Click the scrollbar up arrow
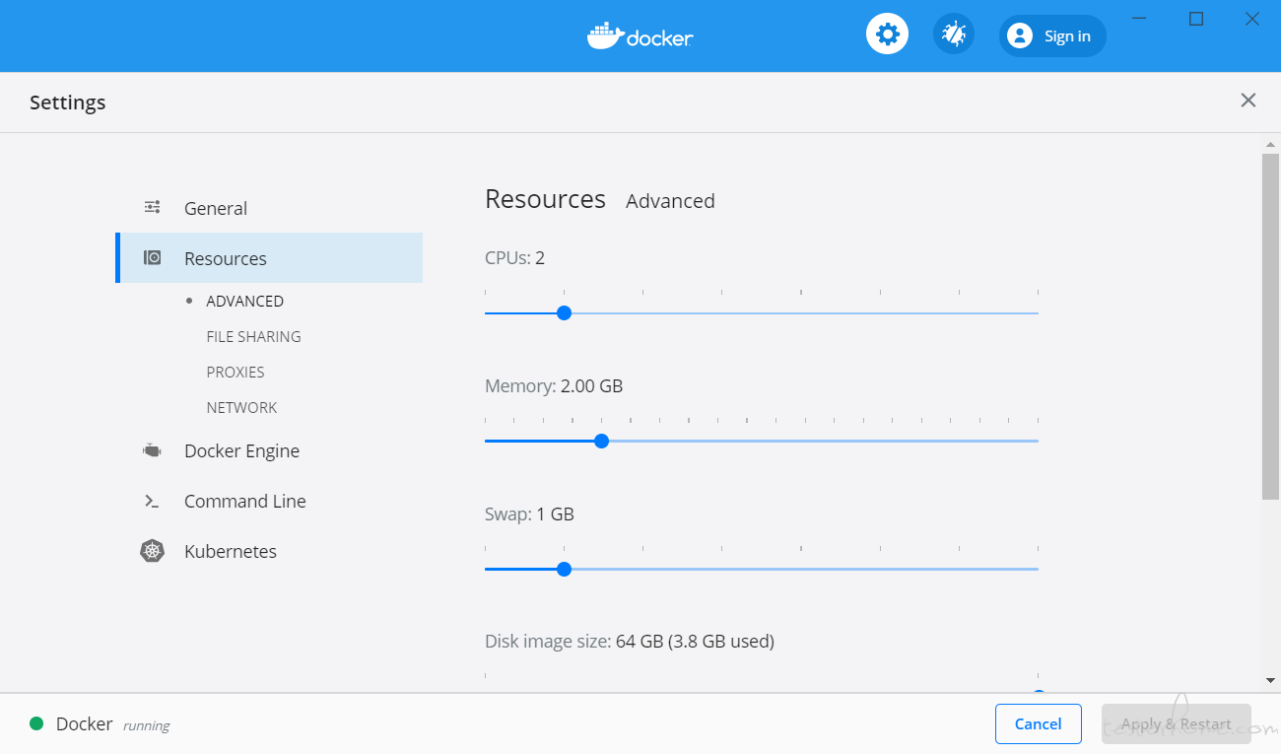Viewport: 1281px width, 754px height. [1270, 144]
